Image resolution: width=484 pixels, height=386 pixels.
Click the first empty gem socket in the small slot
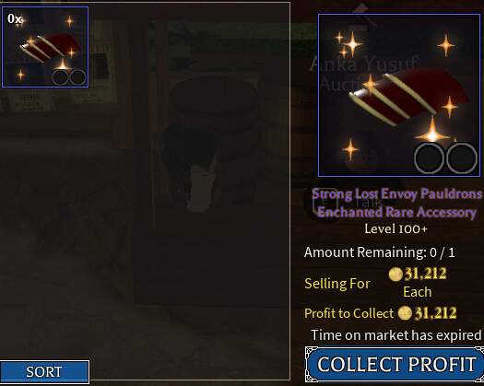(60, 77)
